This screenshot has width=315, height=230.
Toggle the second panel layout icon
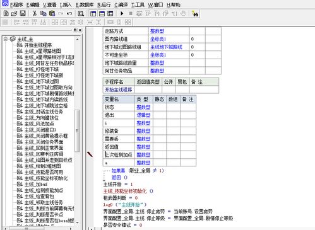102,14
